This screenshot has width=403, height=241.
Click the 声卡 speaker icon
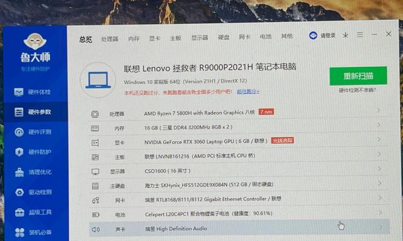pos(95,229)
